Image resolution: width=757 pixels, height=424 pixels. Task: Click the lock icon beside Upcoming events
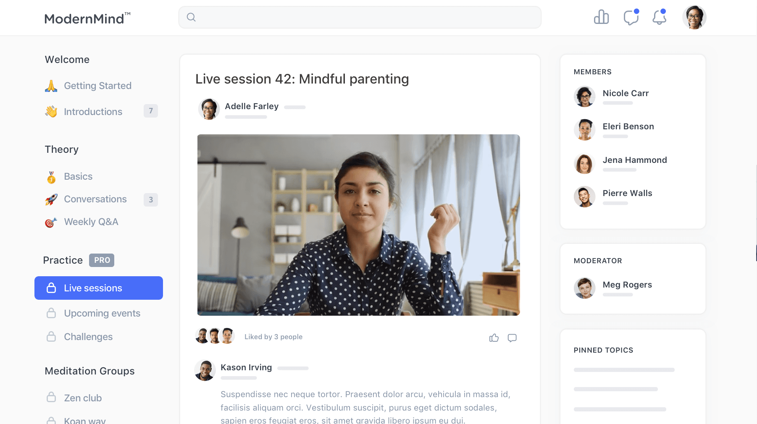(51, 313)
